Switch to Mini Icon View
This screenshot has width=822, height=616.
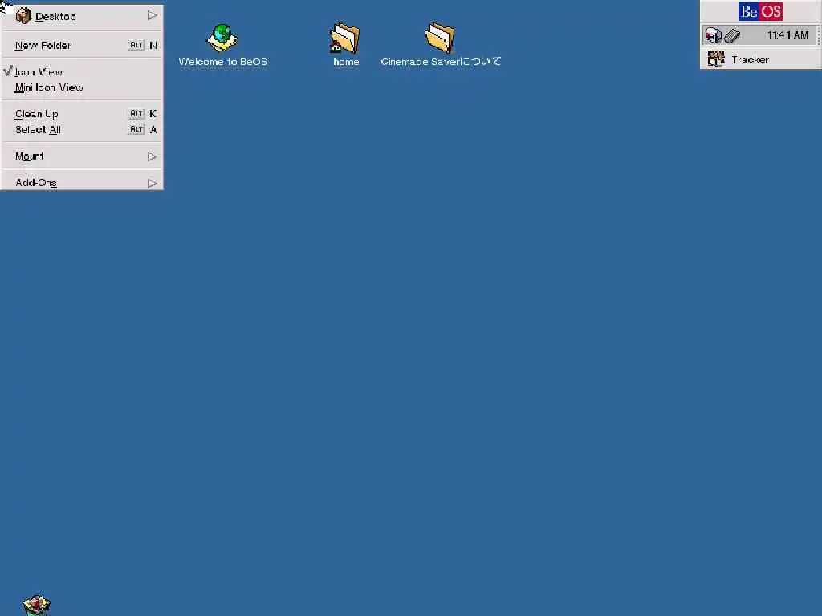click(82, 87)
